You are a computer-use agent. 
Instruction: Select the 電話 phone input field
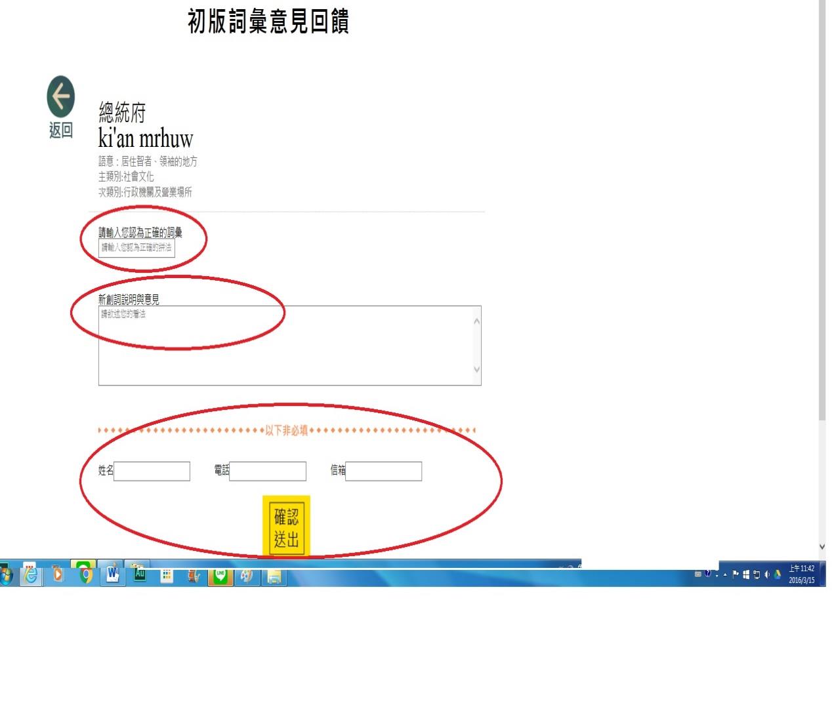268,471
